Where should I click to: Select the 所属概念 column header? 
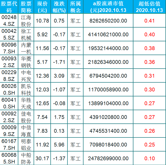click(x=75, y=7)
